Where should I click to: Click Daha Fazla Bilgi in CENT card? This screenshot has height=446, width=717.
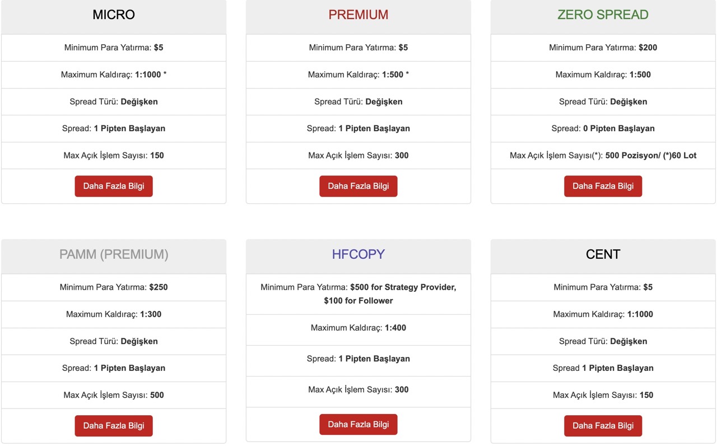(x=603, y=426)
